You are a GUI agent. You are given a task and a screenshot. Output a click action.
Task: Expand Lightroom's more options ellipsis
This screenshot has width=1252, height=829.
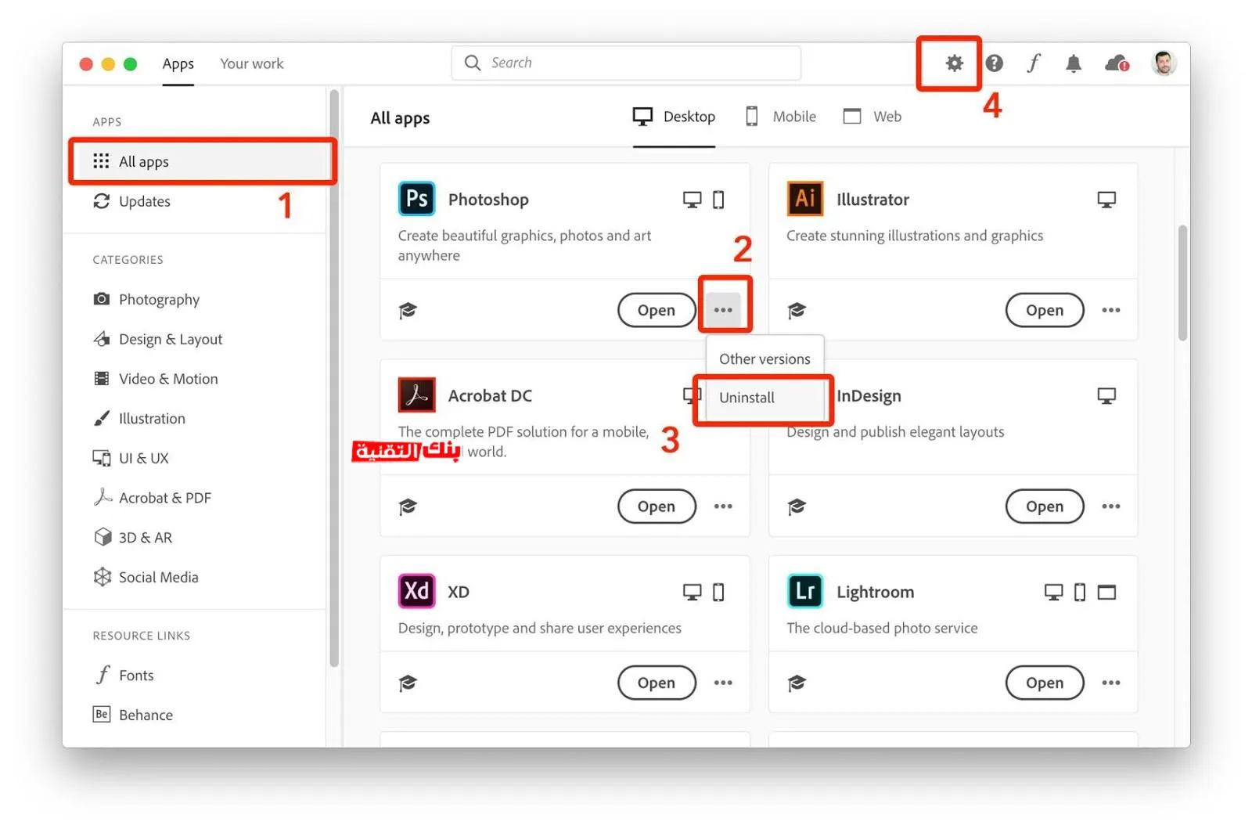tap(1111, 683)
